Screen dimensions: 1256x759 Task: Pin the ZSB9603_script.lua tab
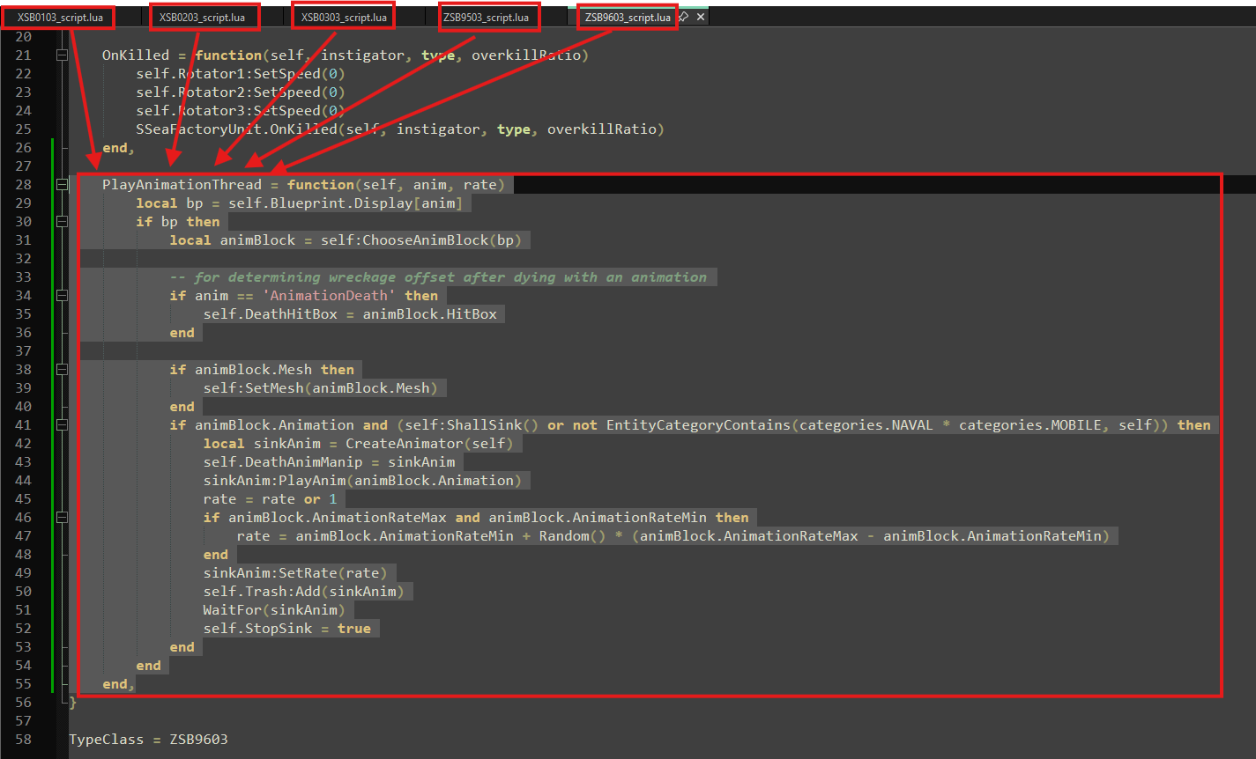click(x=684, y=17)
